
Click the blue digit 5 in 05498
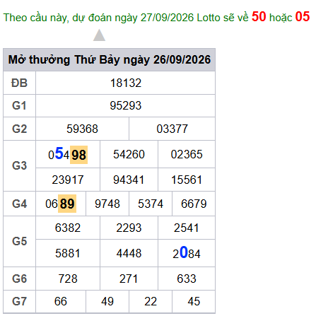tap(59, 153)
